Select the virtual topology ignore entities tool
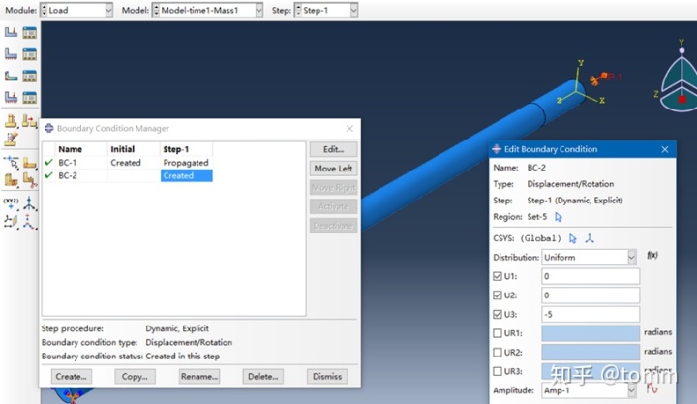This screenshot has height=404, width=697. tap(11, 140)
